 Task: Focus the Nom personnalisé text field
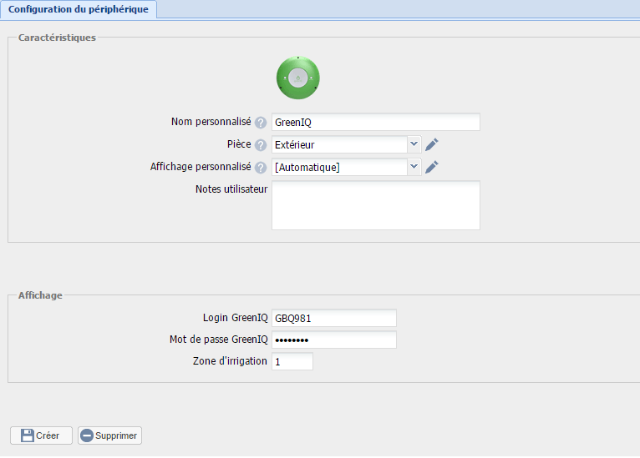376,123
